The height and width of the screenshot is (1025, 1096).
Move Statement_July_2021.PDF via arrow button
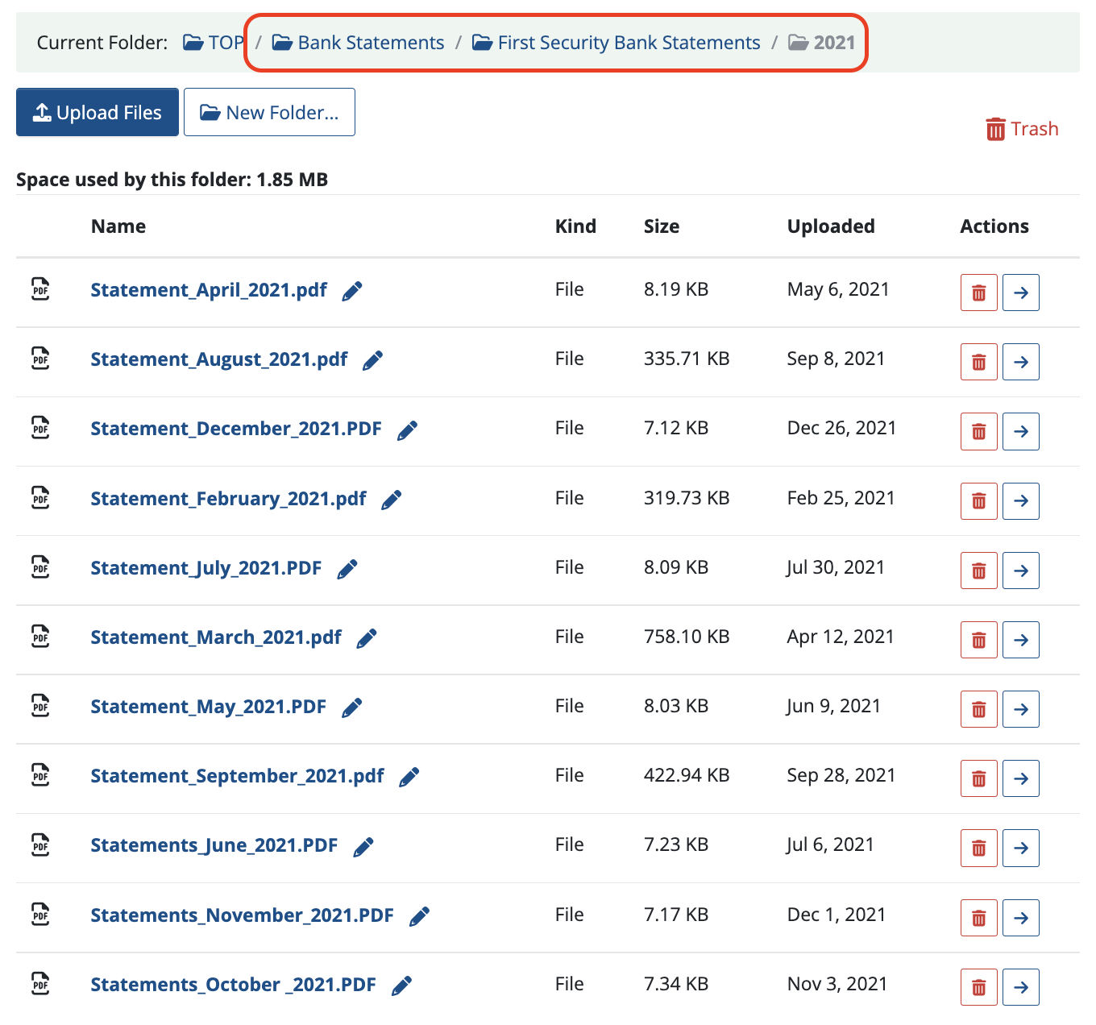(1021, 571)
